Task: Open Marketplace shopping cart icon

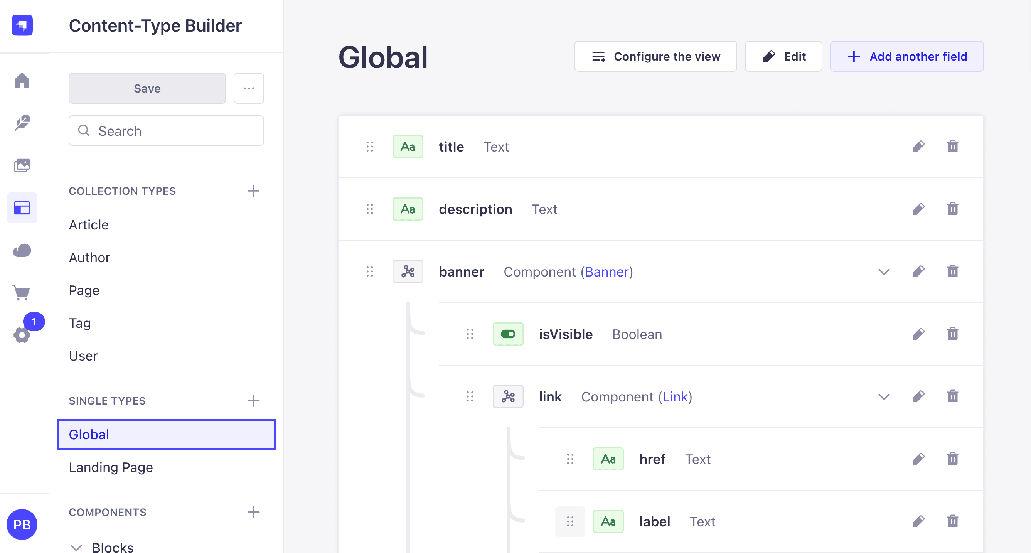Action: pos(22,293)
